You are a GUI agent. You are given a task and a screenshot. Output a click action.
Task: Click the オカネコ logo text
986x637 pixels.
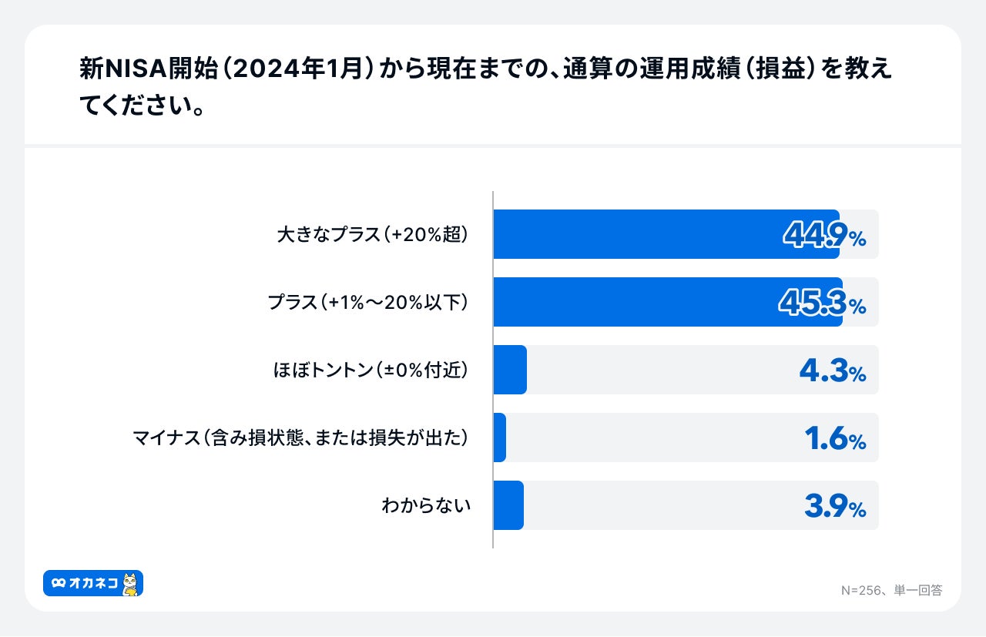click(93, 584)
